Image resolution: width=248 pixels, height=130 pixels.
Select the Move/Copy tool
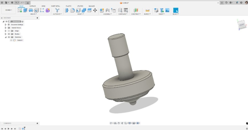pos(95,10)
